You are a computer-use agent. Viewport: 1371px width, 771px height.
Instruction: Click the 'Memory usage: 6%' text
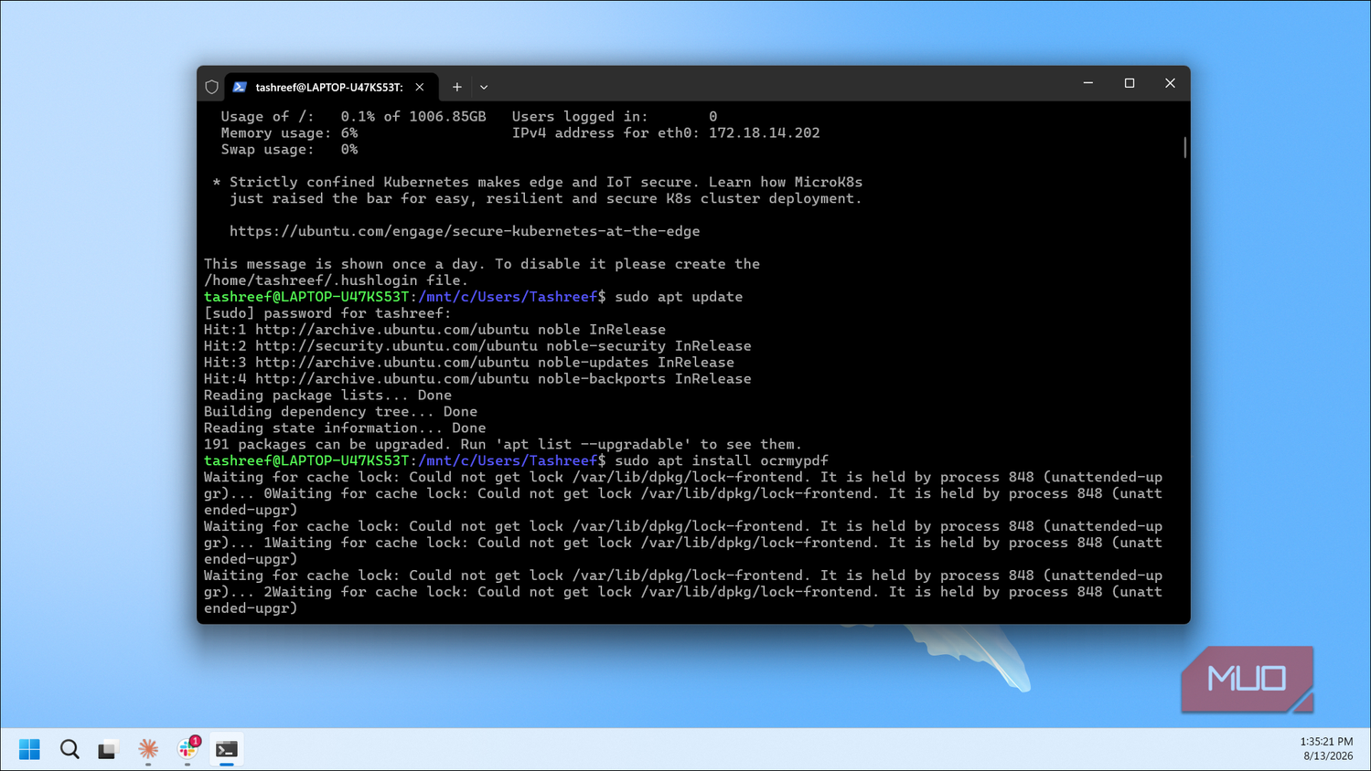(x=289, y=133)
